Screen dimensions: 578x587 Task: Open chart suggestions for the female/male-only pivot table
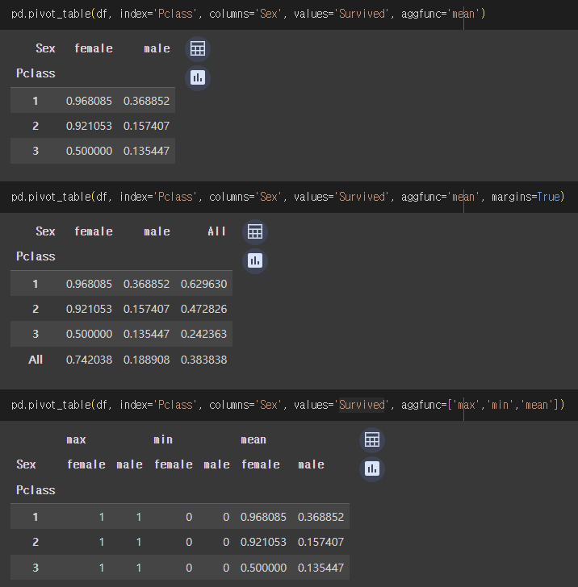pyautogui.click(x=198, y=78)
